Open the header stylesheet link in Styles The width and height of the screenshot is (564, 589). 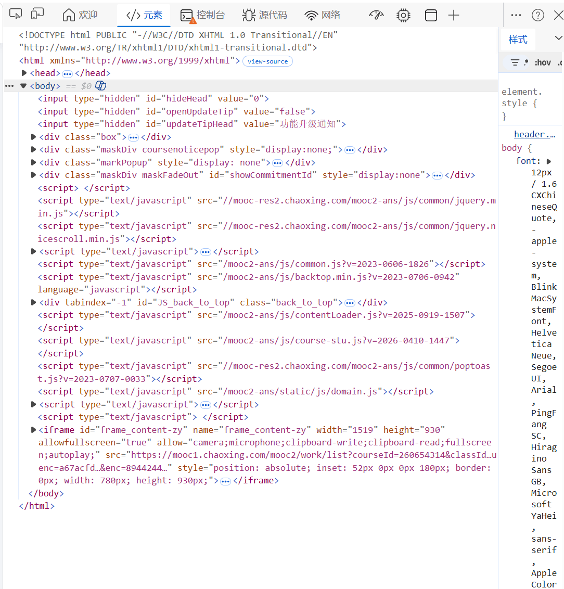pos(534,134)
